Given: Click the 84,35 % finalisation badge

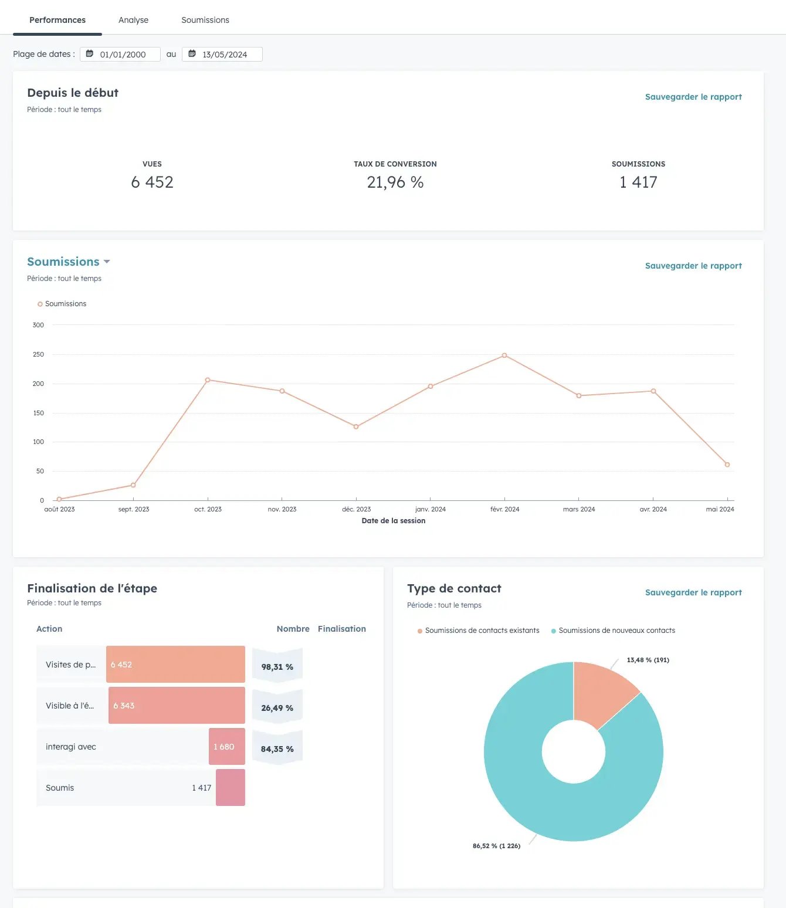Looking at the screenshot, I should pos(277,748).
